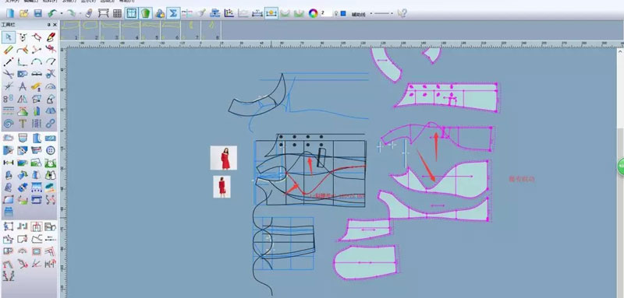The image size is (624, 298).
Task: Click the upper red dress thumbnail
Action: click(x=224, y=158)
